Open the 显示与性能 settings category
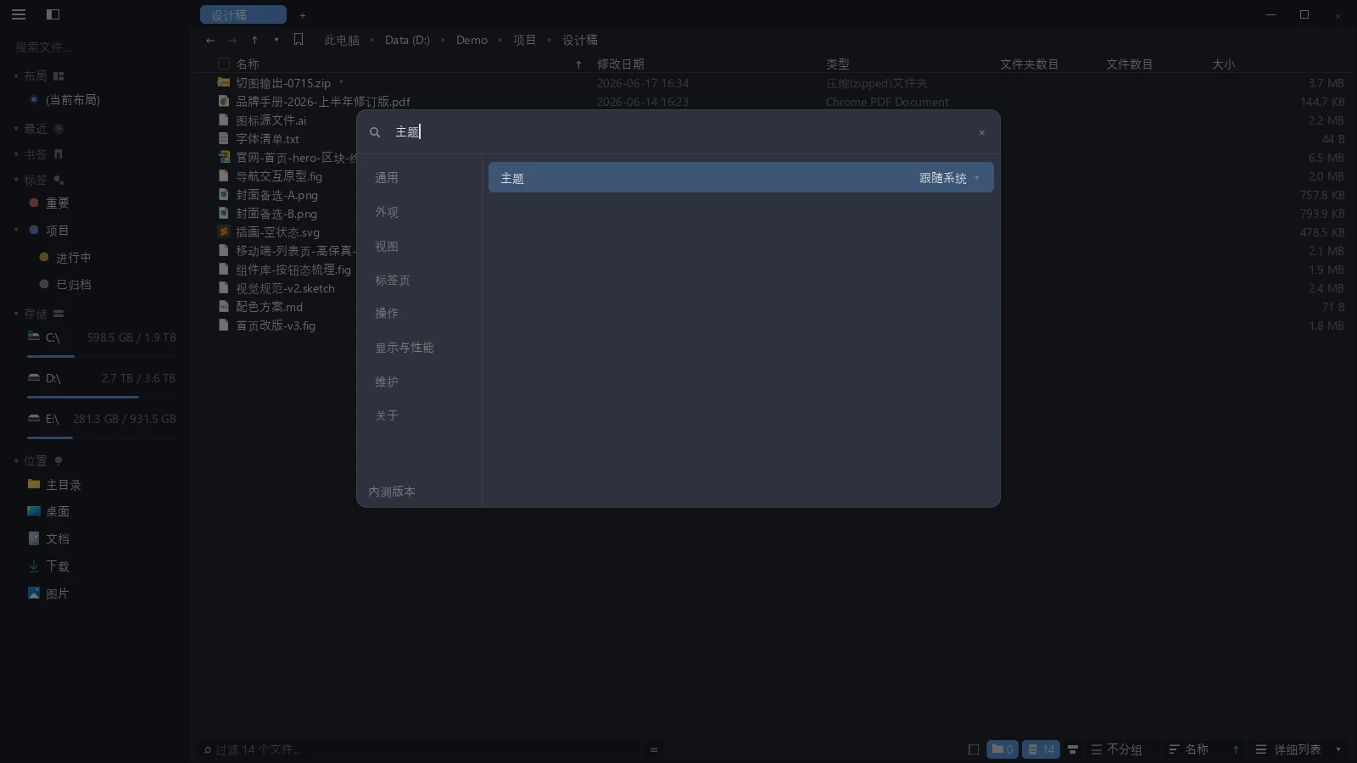The width and height of the screenshot is (1357, 763). pos(405,348)
